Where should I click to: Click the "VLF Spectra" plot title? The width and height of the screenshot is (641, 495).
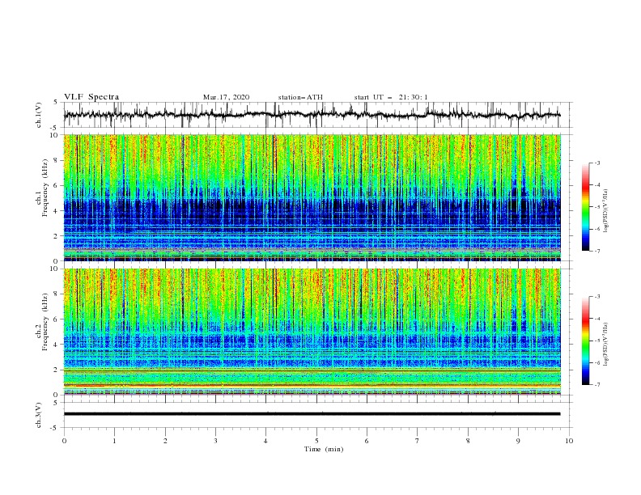pyautogui.click(x=91, y=97)
